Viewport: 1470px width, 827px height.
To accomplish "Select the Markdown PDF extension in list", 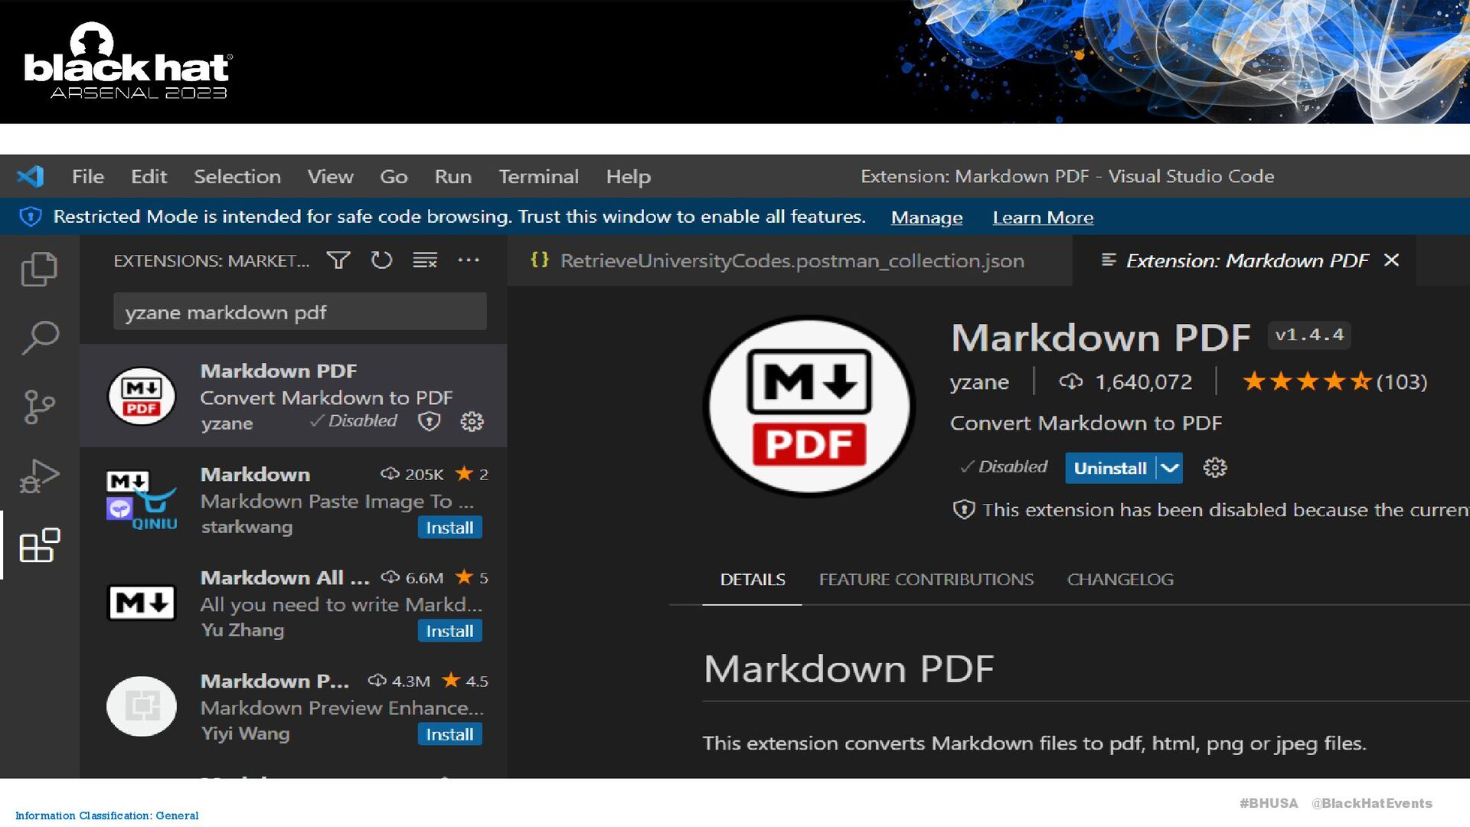I will 293,396.
